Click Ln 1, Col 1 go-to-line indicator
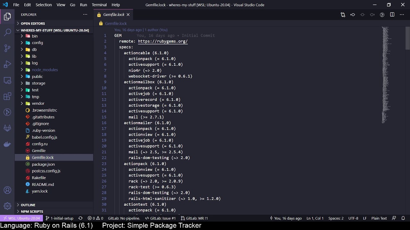 [315, 218]
